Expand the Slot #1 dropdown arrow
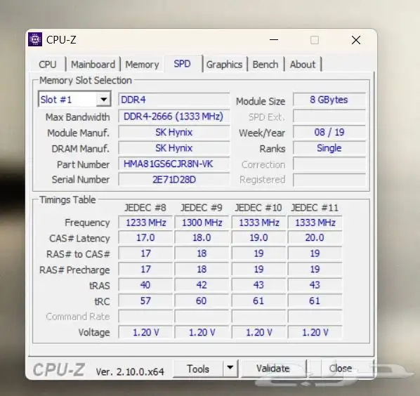This screenshot has width=420, height=396. 103,100
